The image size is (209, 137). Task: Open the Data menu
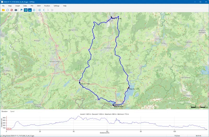(x=25, y=6)
